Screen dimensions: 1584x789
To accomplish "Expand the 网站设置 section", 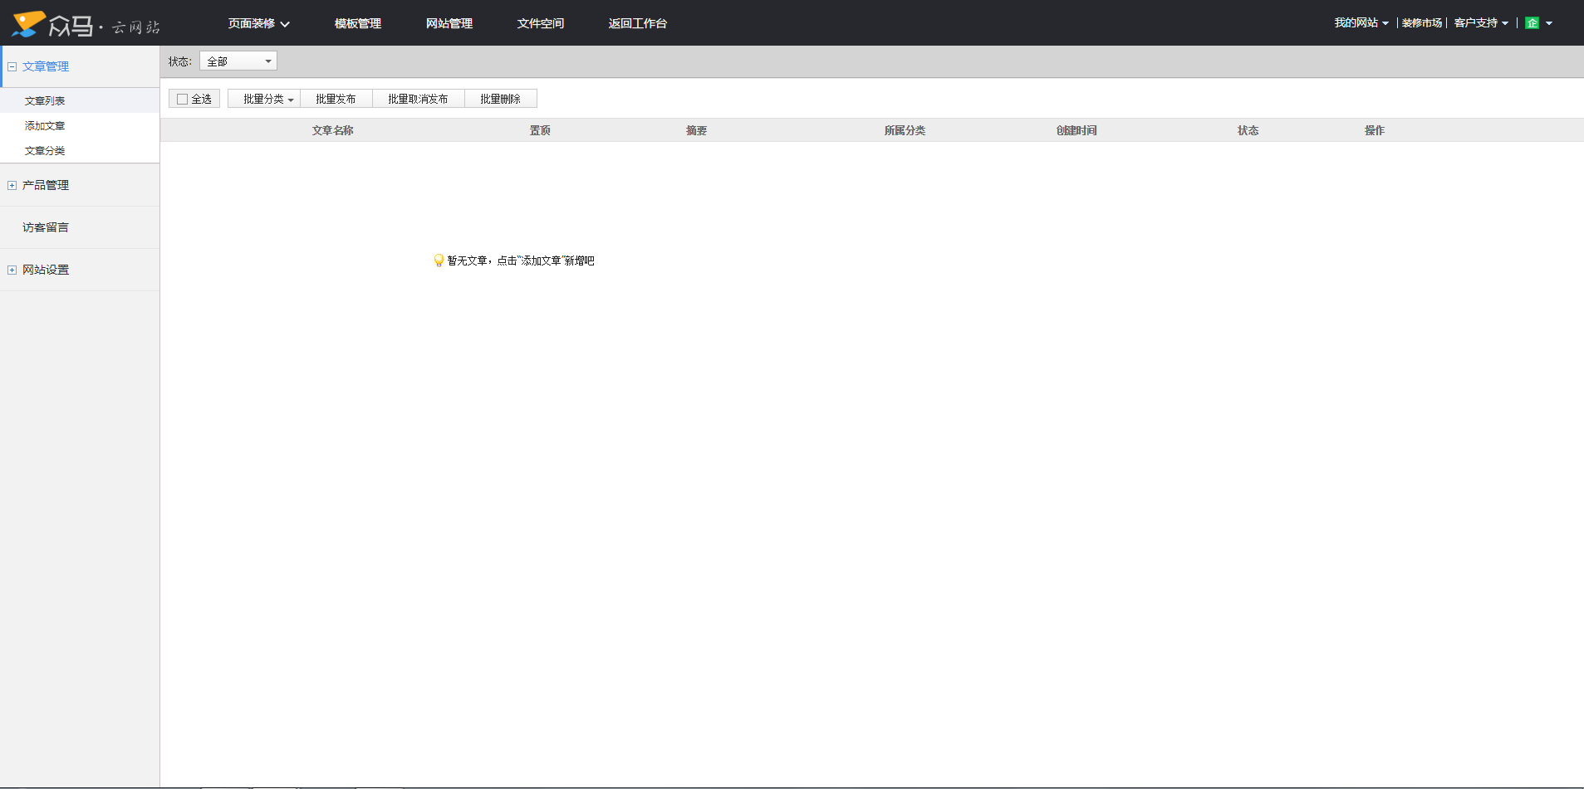I will [x=12, y=270].
